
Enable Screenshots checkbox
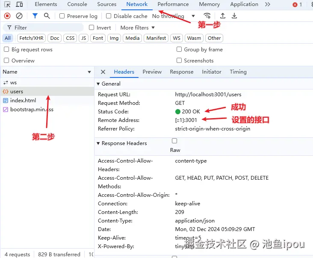coord(179,60)
